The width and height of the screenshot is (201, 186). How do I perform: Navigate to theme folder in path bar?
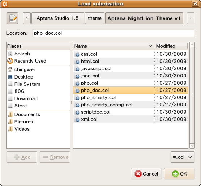click(x=95, y=18)
